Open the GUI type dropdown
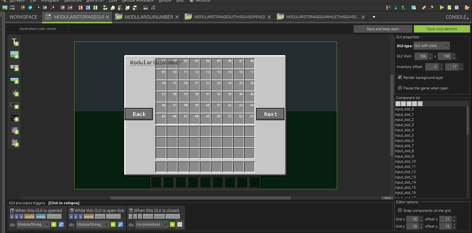 tap(431, 46)
